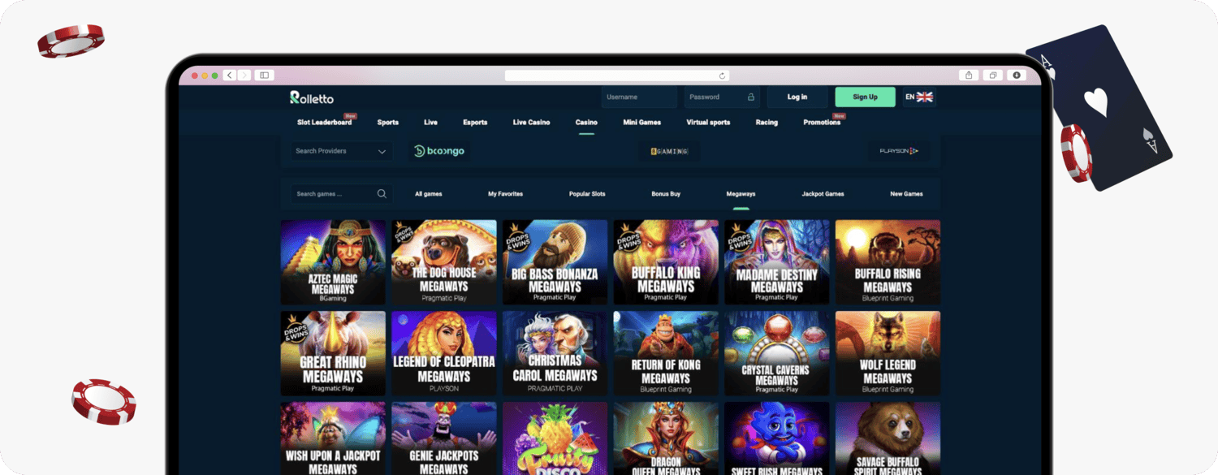Open the Sports section
1218x475 pixels.
click(388, 123)
